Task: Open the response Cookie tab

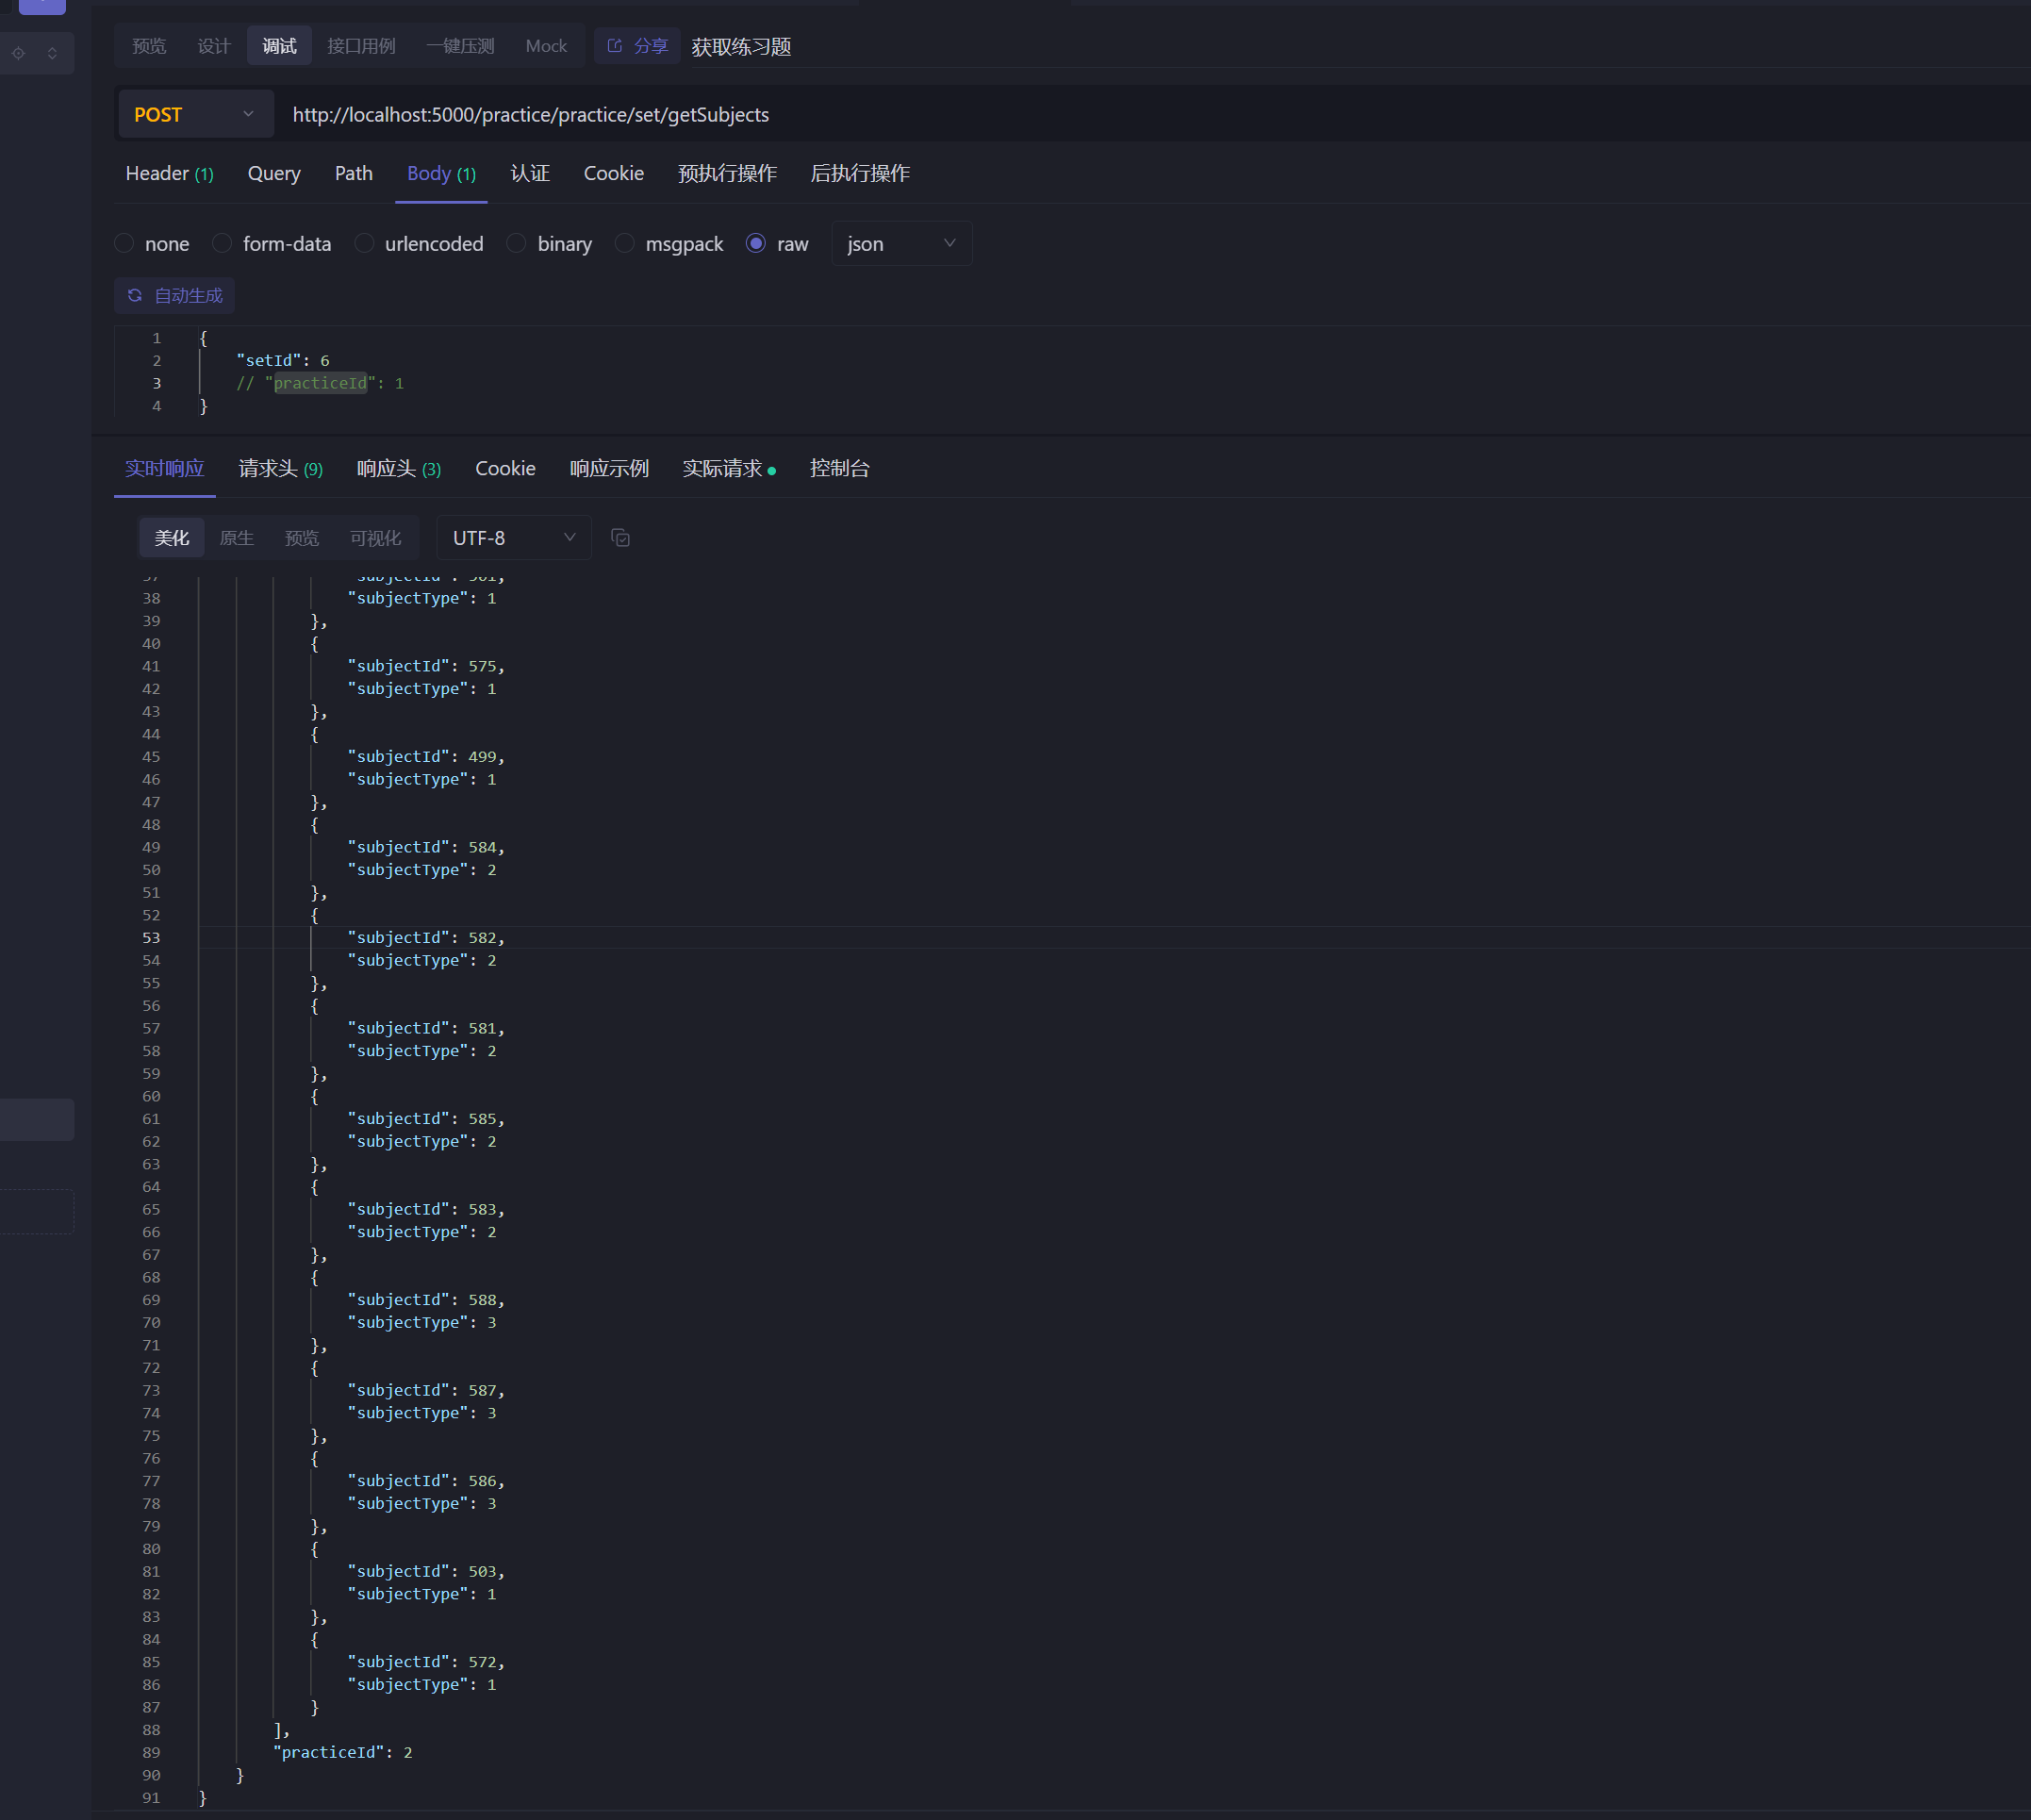Action: click(x=505, y=469)
